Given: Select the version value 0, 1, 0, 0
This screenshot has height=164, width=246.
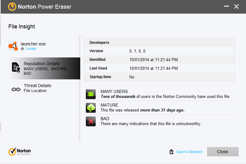Looking at the screenshot, I should click(x=137, y=51).
